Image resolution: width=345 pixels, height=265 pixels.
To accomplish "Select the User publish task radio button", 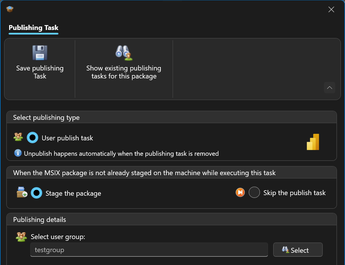I will (x=33, y=138).
